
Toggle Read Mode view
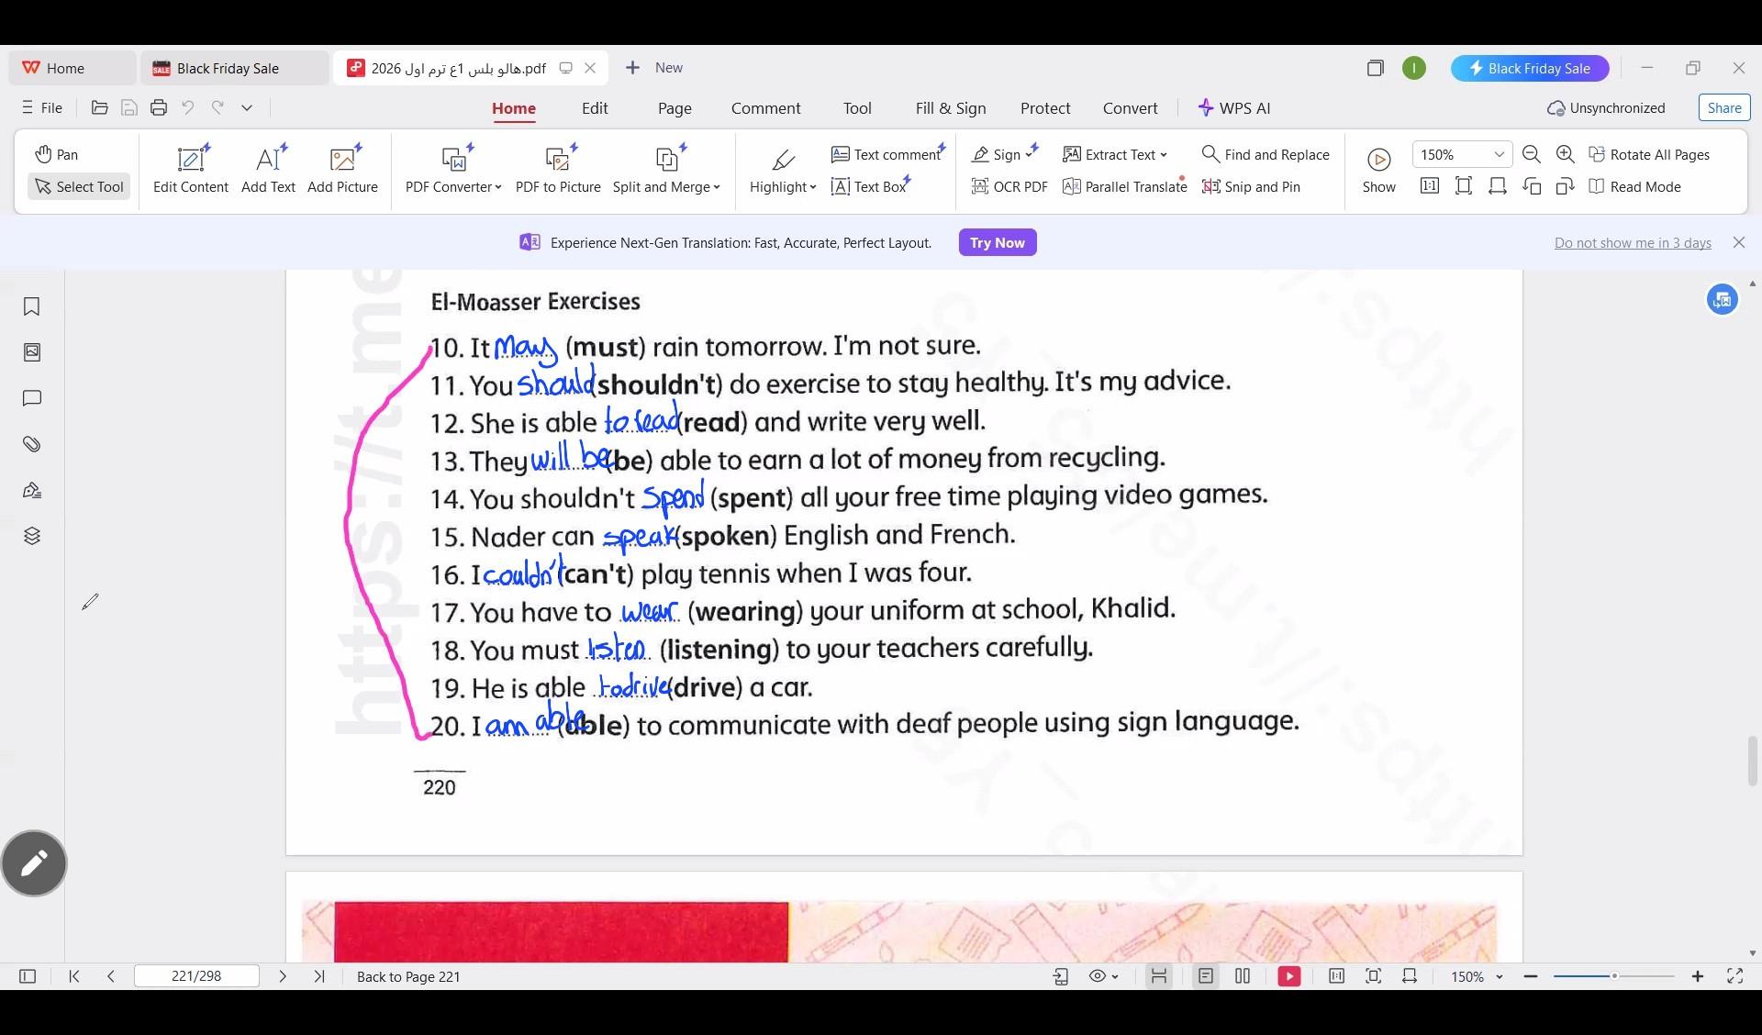[1634, 186]
